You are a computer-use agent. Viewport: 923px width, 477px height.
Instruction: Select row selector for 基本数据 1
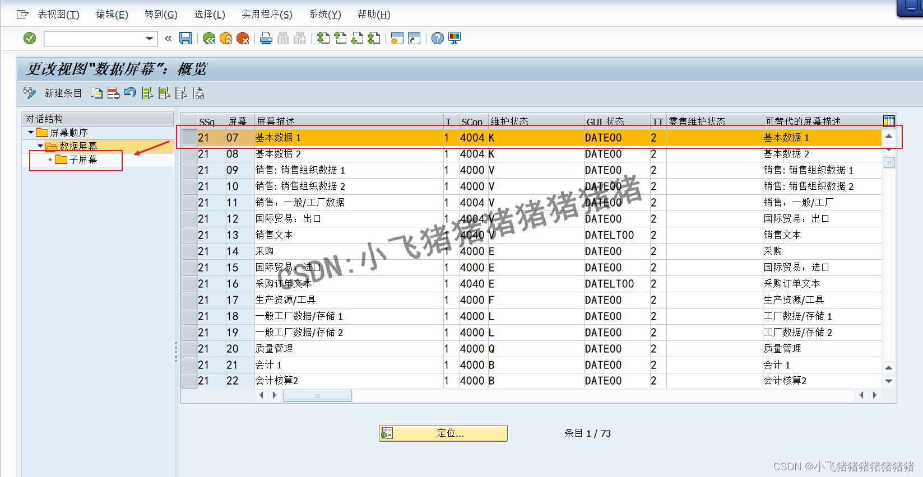tap(189, 138)
